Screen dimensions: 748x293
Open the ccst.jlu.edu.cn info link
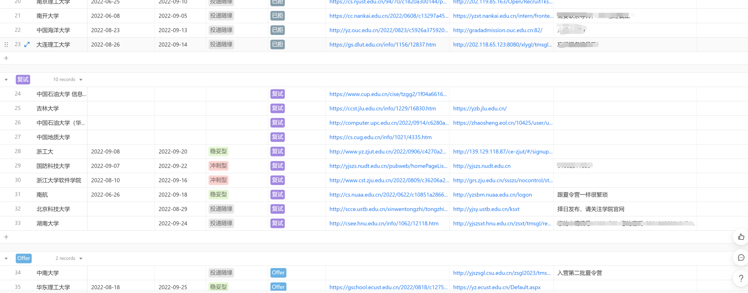pos(382,109)
